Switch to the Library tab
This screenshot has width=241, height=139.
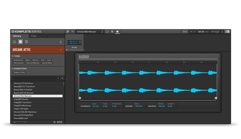tap(17, 36)
